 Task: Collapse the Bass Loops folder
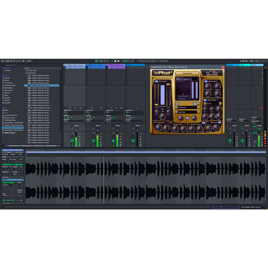tap(25, 73)
